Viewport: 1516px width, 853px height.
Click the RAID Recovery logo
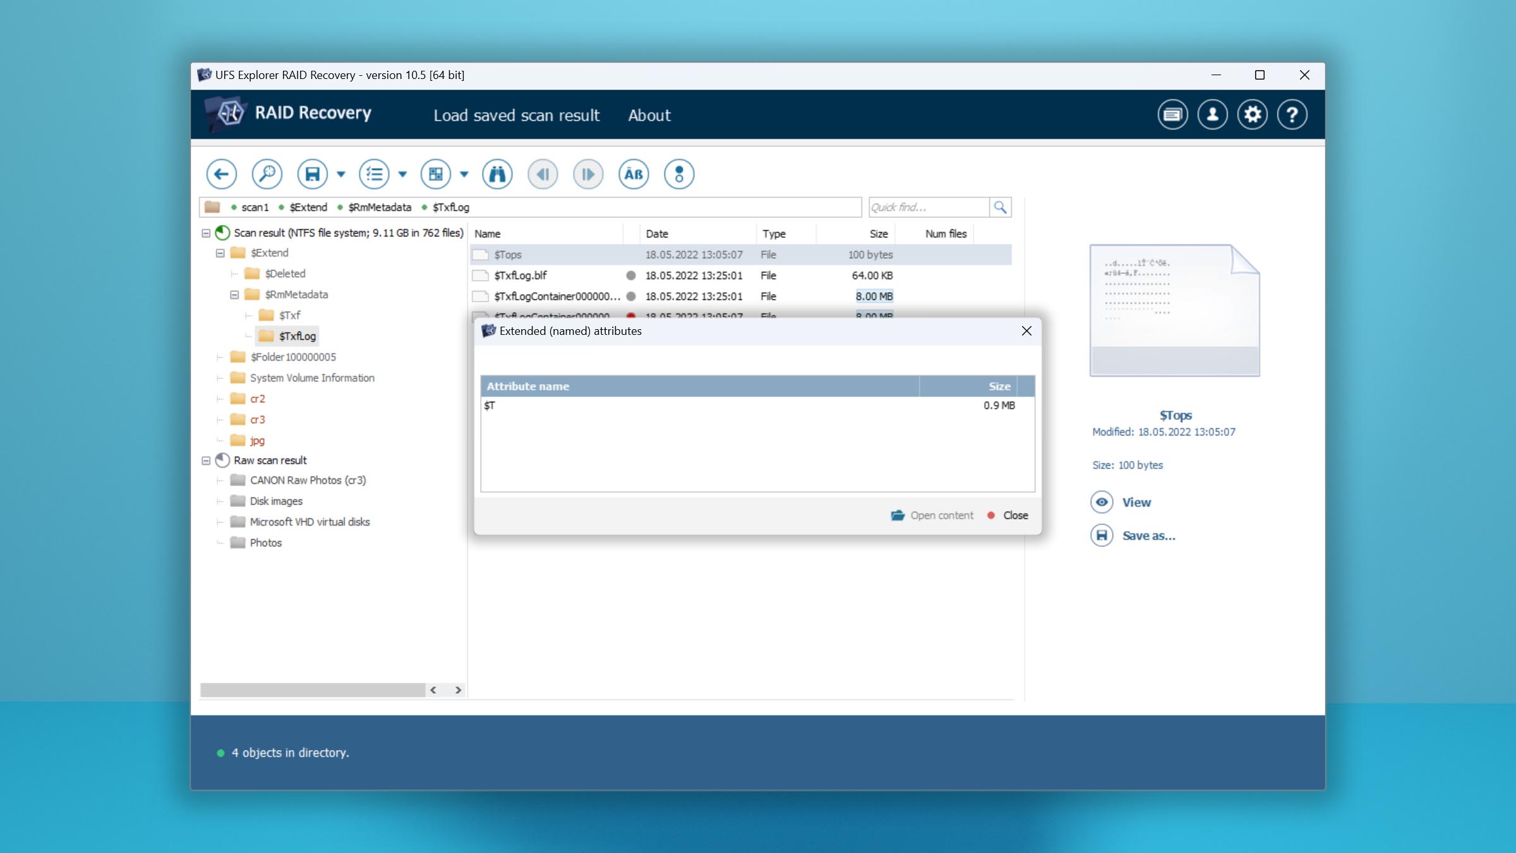coord(289,114)
